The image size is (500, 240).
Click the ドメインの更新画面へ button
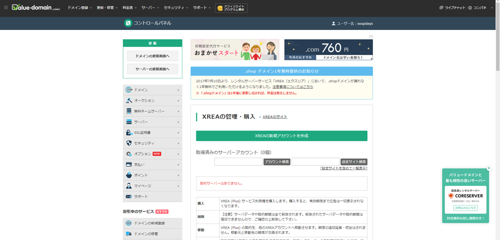(x=152, y=56)
